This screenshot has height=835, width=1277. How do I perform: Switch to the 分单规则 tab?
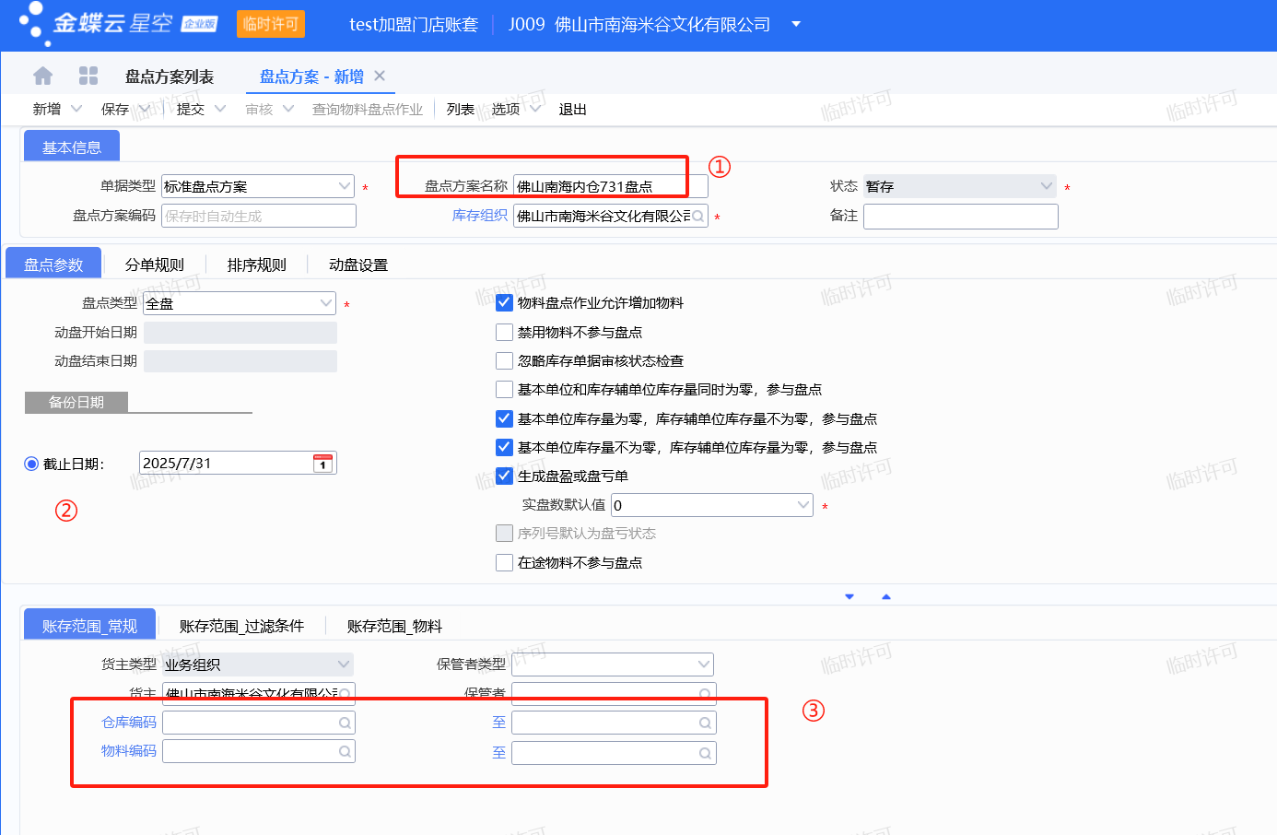[x=154, y=265]
